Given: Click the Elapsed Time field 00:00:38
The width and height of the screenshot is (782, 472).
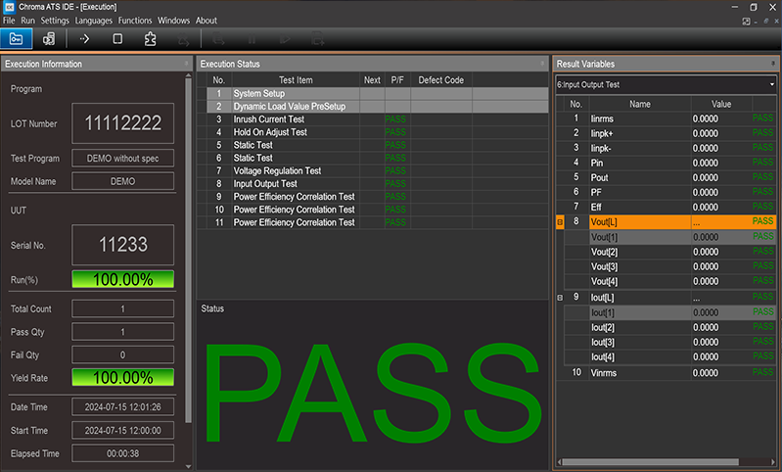Looking at the screenshot, I should coord(122,453).
